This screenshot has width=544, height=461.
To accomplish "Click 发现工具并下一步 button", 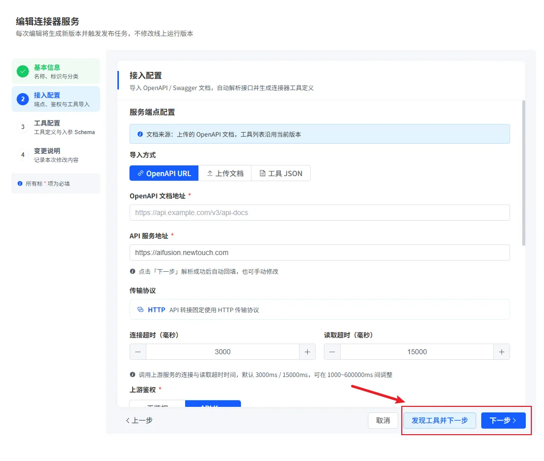I will 440,421.
